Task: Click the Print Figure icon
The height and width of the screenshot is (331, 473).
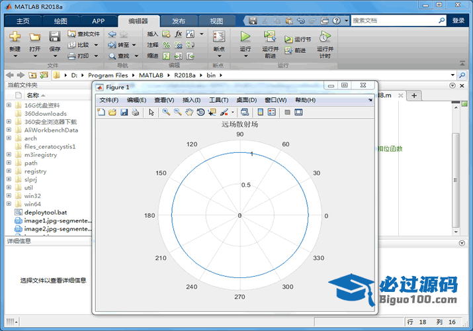Action: pyautogui.click(x=136, y=112)
